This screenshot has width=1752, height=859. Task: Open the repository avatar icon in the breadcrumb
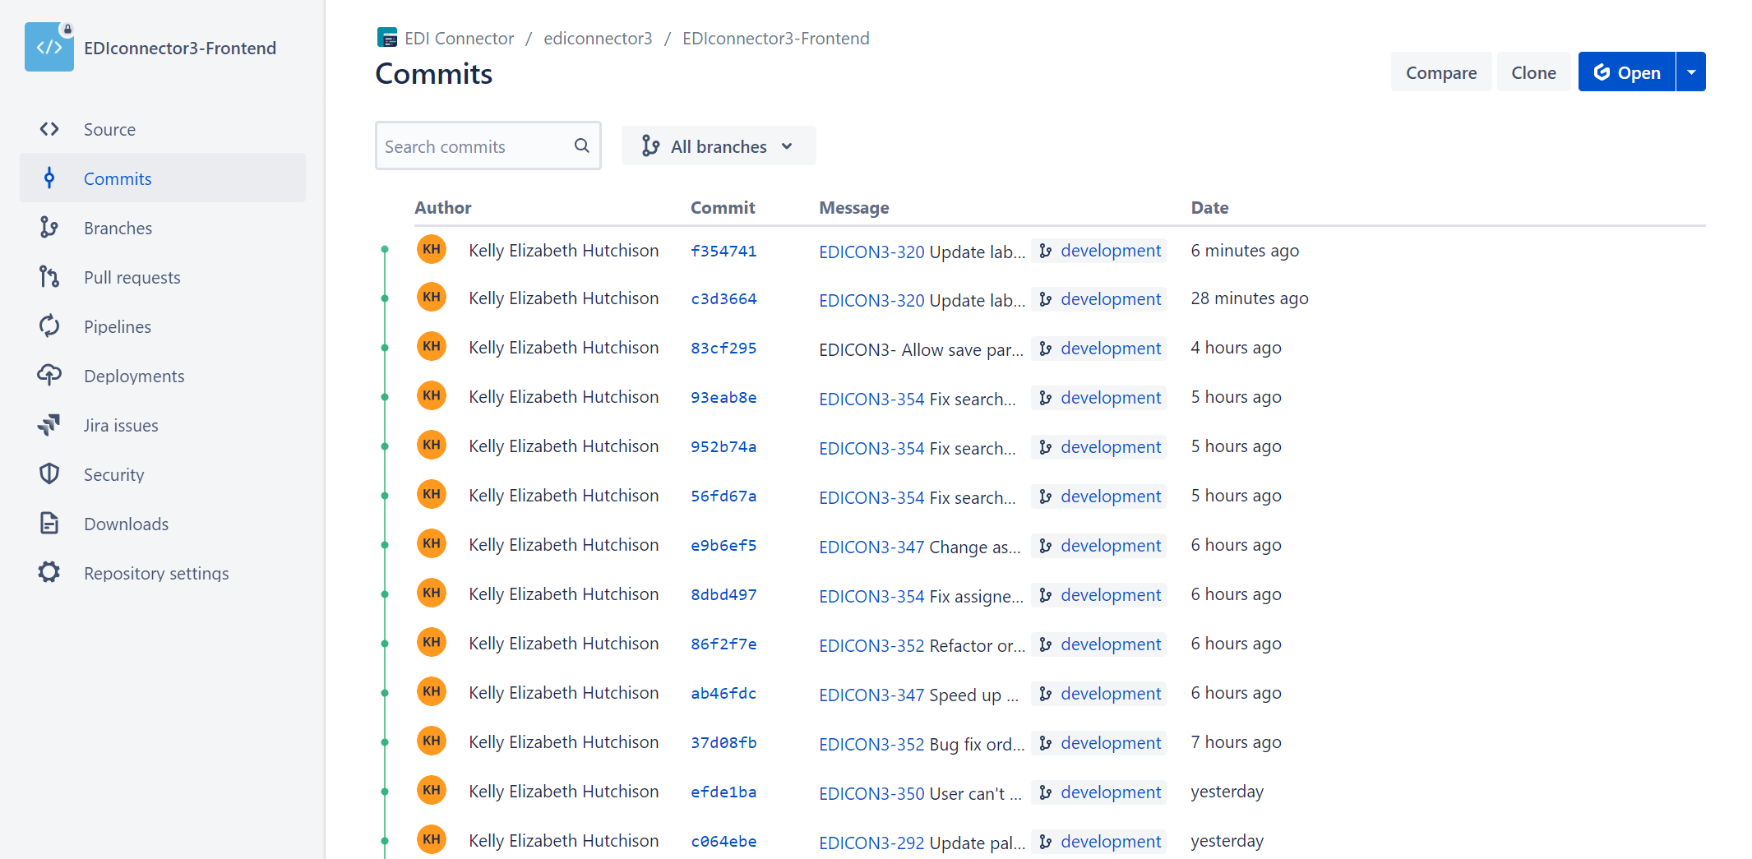pyautogui.click(x=386, y=37)
